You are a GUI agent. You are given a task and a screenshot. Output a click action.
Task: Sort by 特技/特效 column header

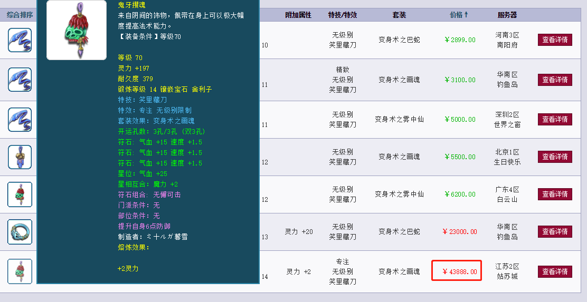tap(343, 15)
